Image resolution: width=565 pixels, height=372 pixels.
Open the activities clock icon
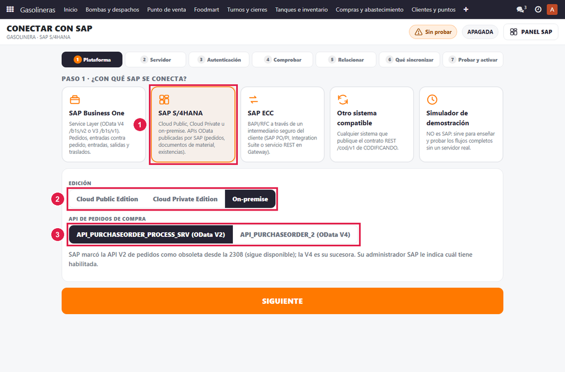538,9
